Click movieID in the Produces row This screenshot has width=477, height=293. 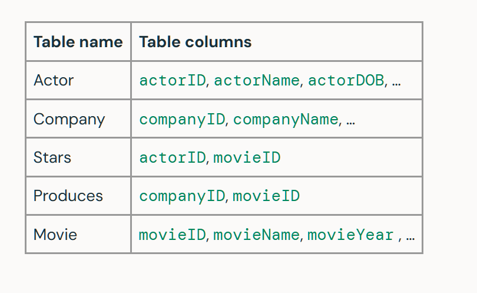pos(266,196)
